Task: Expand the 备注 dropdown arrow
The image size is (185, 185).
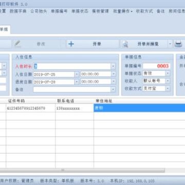Action: pyautogui.click(x=113, y=89)
